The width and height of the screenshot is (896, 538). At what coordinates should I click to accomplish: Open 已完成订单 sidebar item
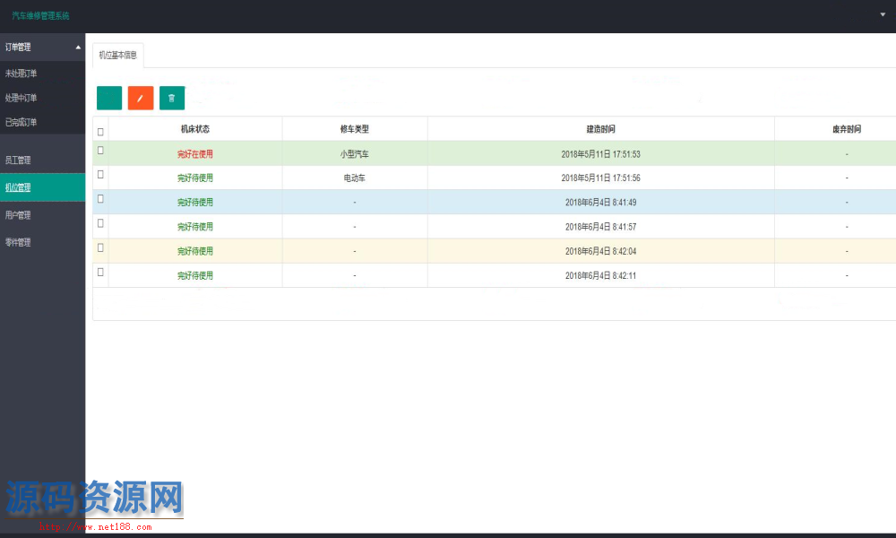pos(22,122)
